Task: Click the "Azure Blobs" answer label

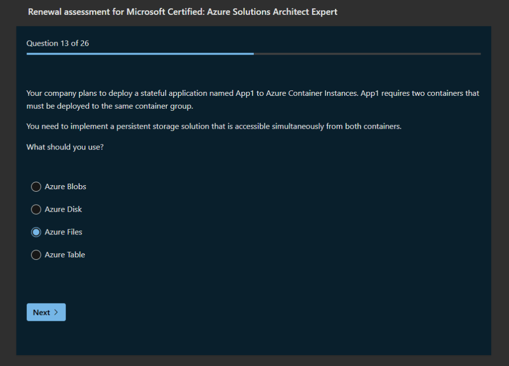Action: coord(65,187)
